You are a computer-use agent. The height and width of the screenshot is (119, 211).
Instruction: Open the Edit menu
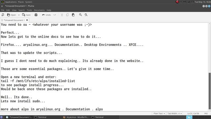click(8, 10)
